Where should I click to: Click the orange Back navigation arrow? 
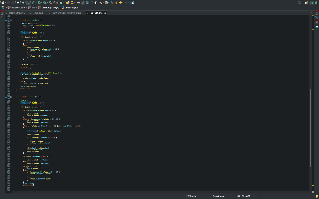(120, 2)
